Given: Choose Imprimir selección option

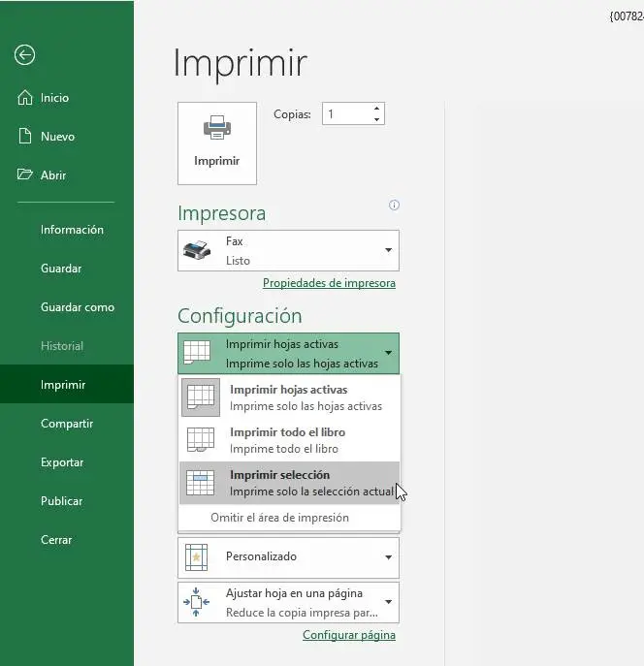Looking at the screenshot, I should [290, 483].
